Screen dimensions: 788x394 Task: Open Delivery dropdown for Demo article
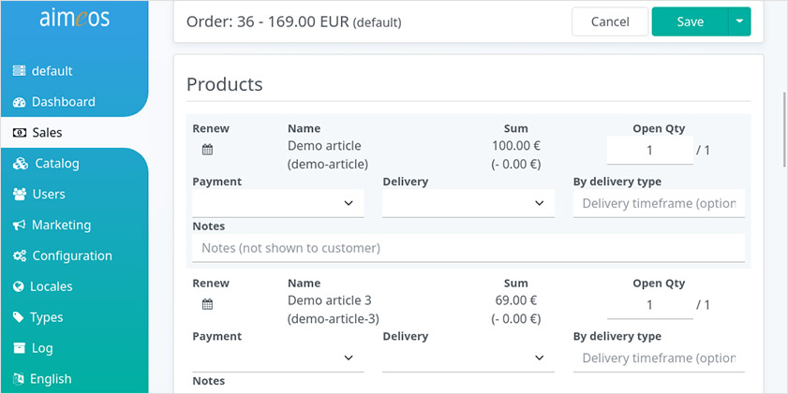(x=468, y=203)
